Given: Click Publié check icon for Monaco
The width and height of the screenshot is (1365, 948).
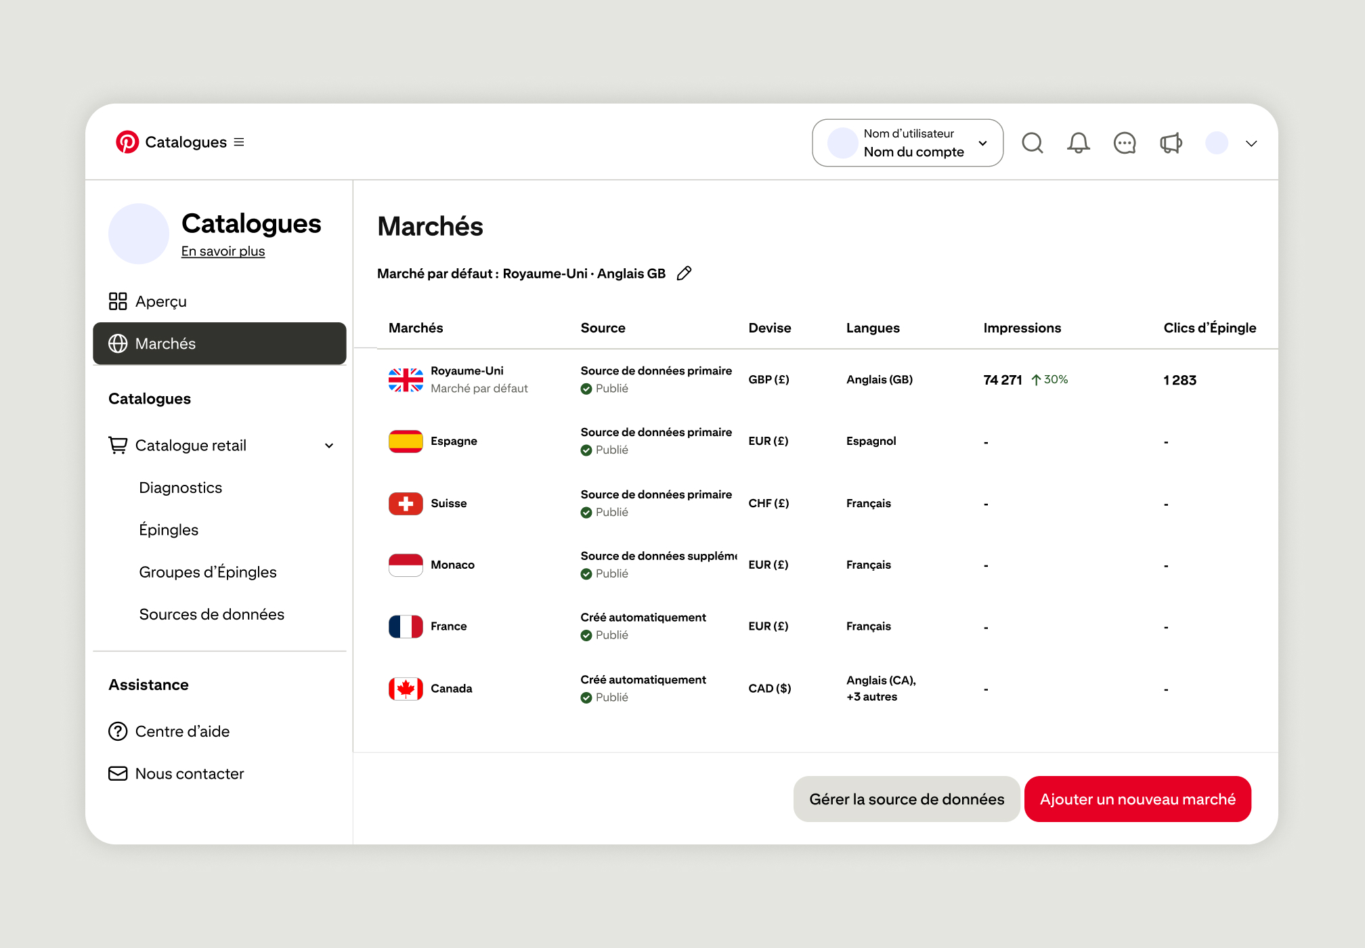Looking at the screenshot, I should click(x=586, y=574).
